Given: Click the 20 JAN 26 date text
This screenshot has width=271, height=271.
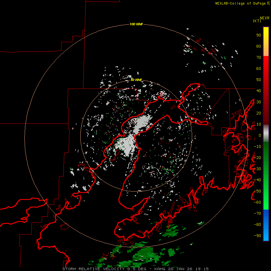Looking at the screenshot, I should click(180, 269).
